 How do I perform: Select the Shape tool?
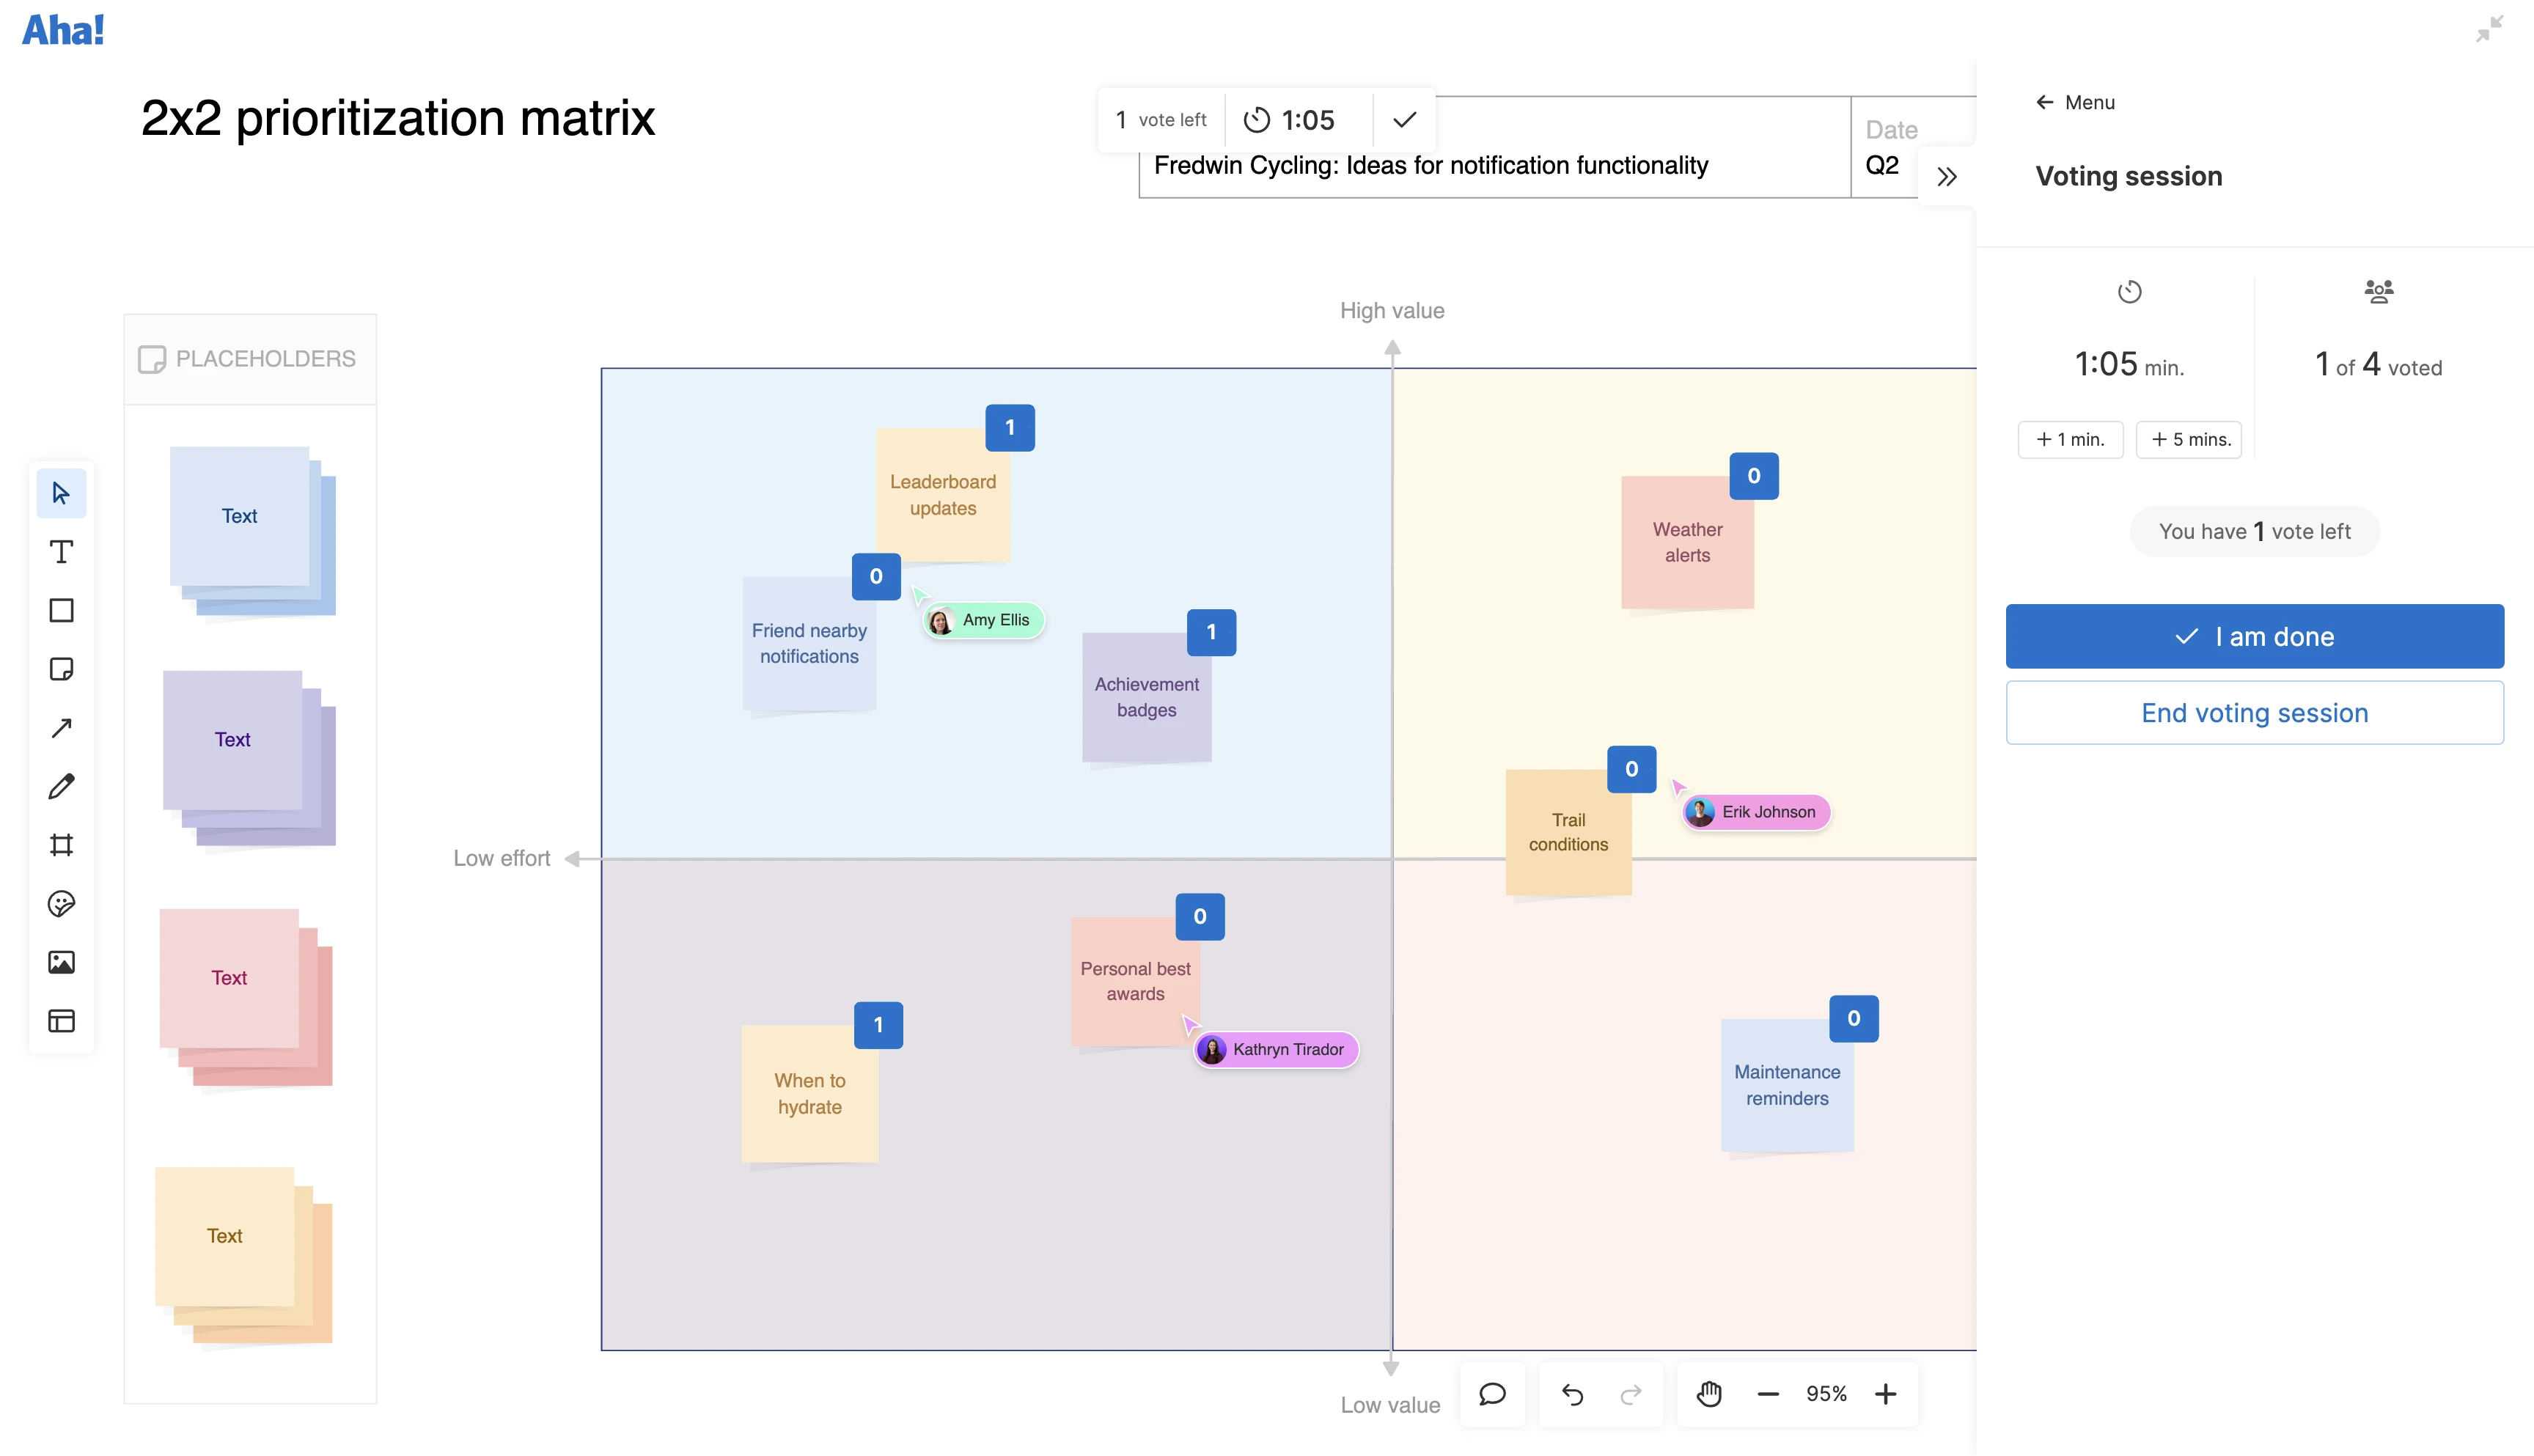[x=62, y=610]
